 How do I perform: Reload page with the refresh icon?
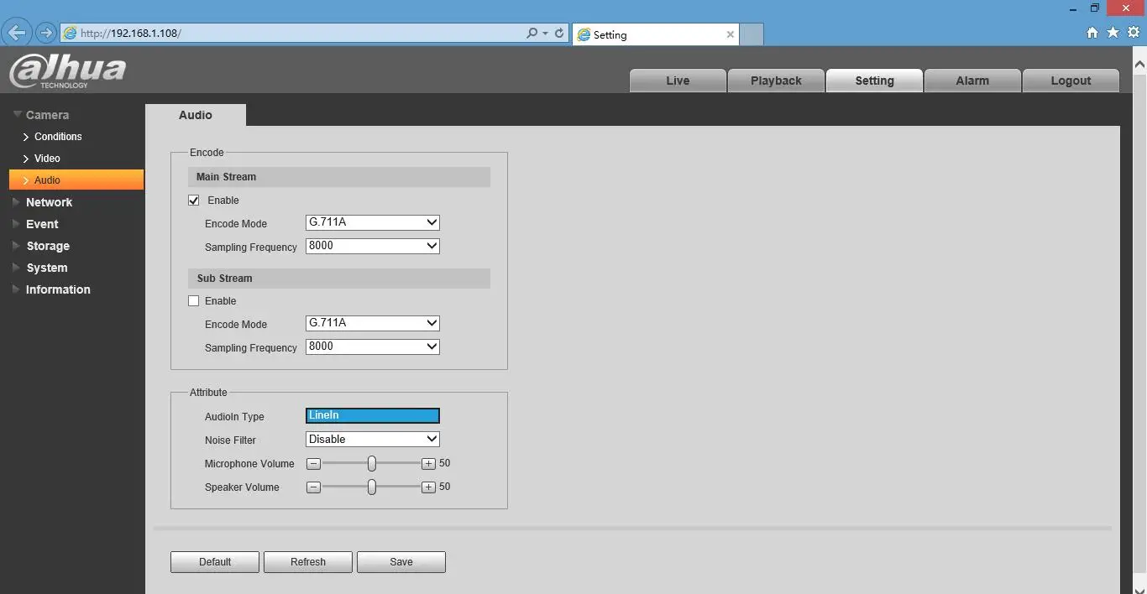tap(559, 34)
